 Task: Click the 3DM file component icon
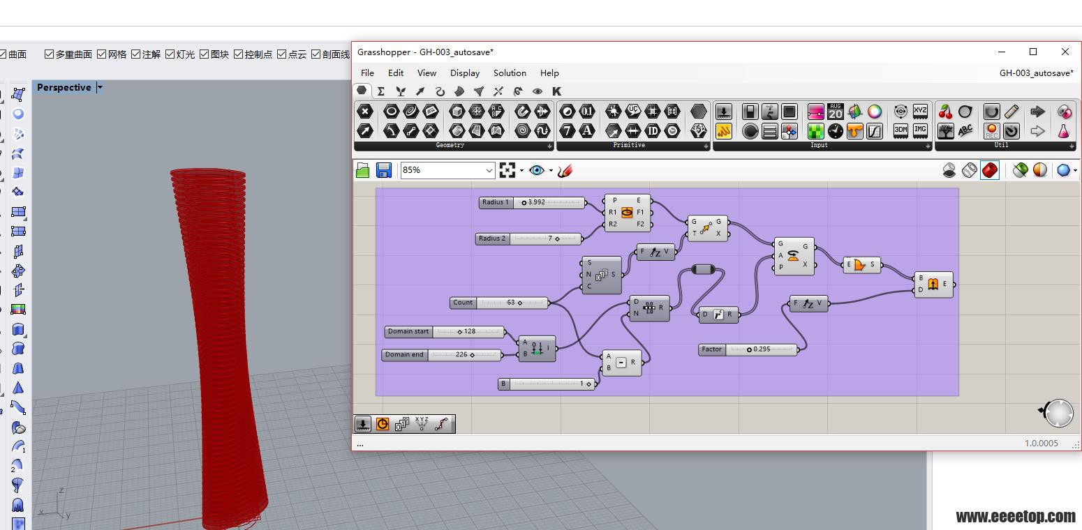(x=901, y=130)
